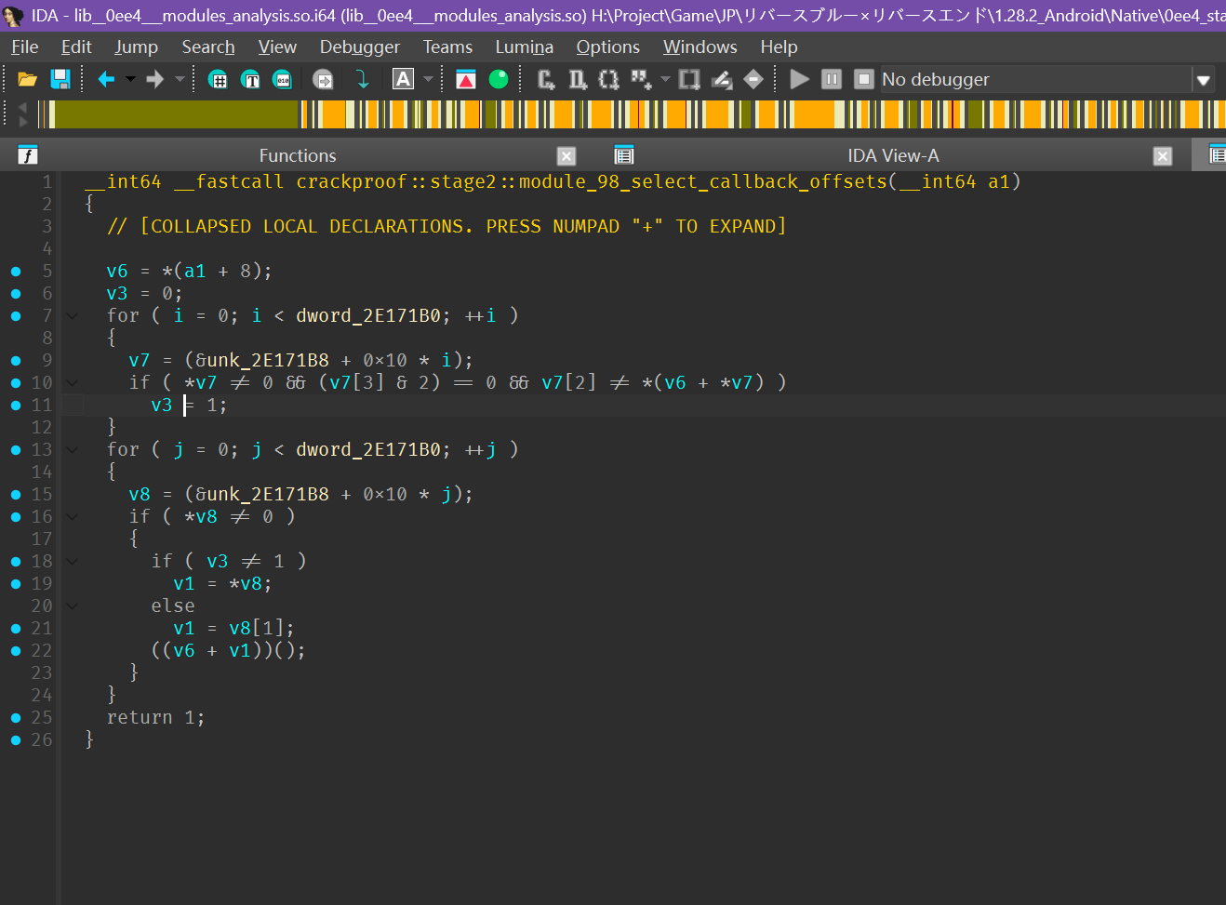Viewport: 1226px width, 905px height.
Task: Click the teal hash-grid search toolbar icon
Action: pyautogui.click(x=218, y=80)
